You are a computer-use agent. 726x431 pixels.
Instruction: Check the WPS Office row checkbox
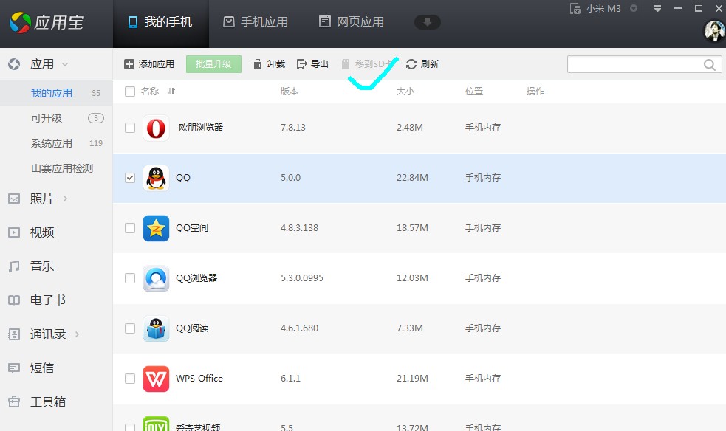130,379
